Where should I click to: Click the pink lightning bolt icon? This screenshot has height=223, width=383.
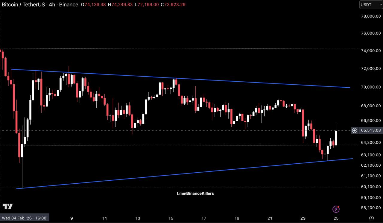336,209
